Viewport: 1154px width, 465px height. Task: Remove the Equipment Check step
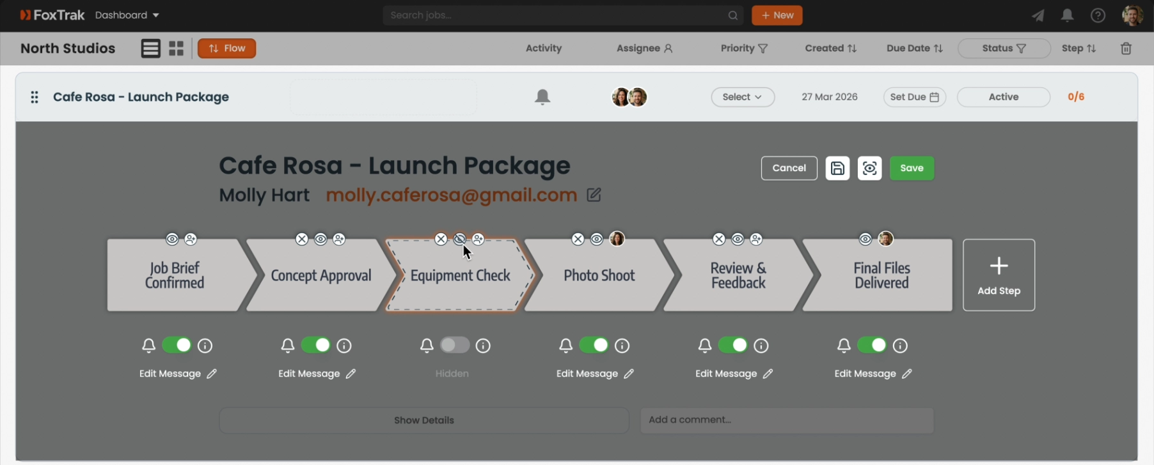pyautogui.click(x=441, y=239)
